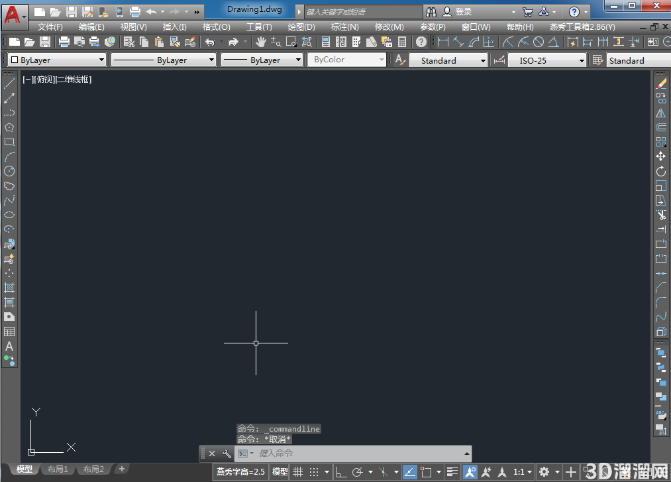Select the Move tool in right toolbar
Viewport: 671px width, 482px height.
pyautogui.click(x=661, y=156)
